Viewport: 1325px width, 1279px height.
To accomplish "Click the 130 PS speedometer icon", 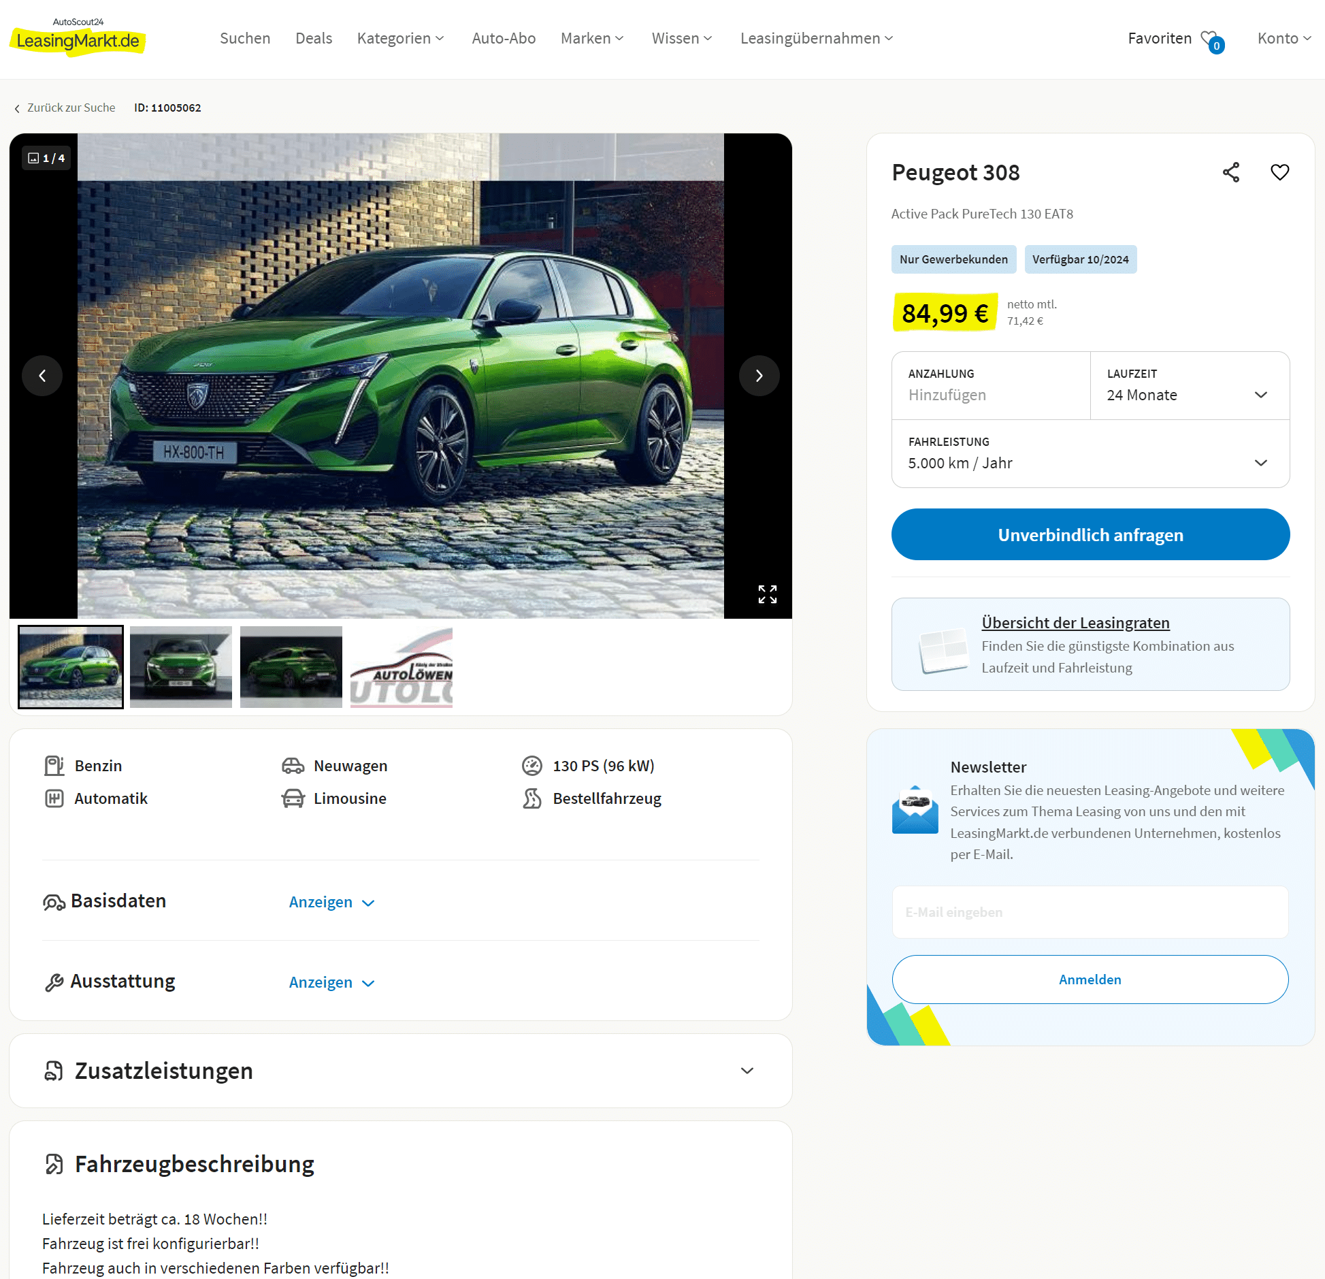I will tap(532, 766).
